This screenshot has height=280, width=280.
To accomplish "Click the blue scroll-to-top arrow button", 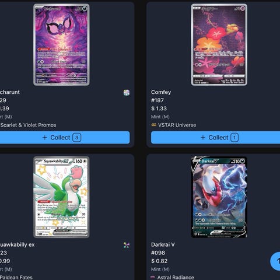I will [x=275, y=261].
